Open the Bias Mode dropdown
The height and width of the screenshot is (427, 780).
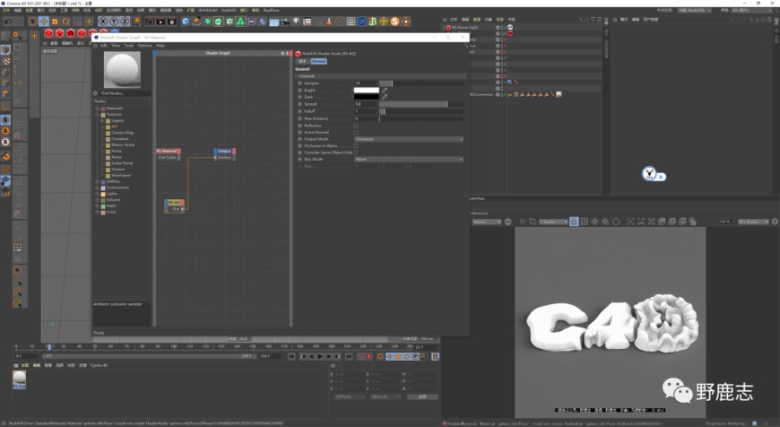pos(409,160)
